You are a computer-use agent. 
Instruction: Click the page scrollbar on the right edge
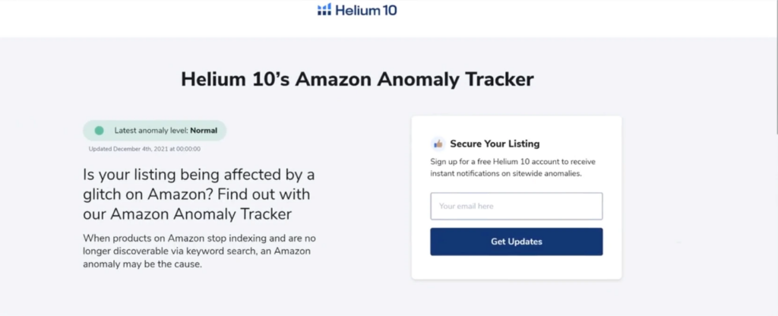(776, 67)
